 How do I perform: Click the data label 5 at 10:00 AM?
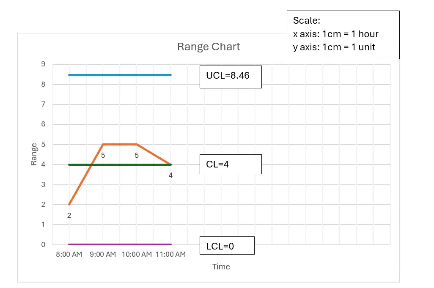137,155
